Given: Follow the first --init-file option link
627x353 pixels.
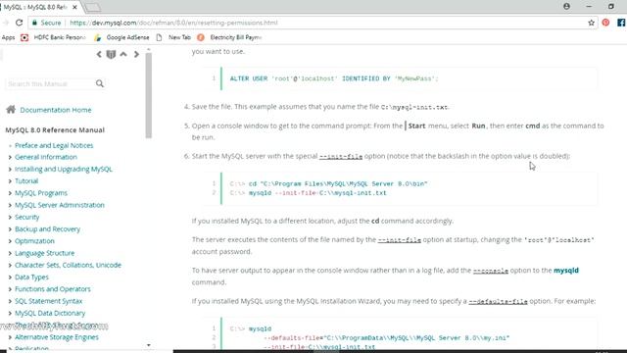Looking at the screenshot, I should (x=341, y=156).
